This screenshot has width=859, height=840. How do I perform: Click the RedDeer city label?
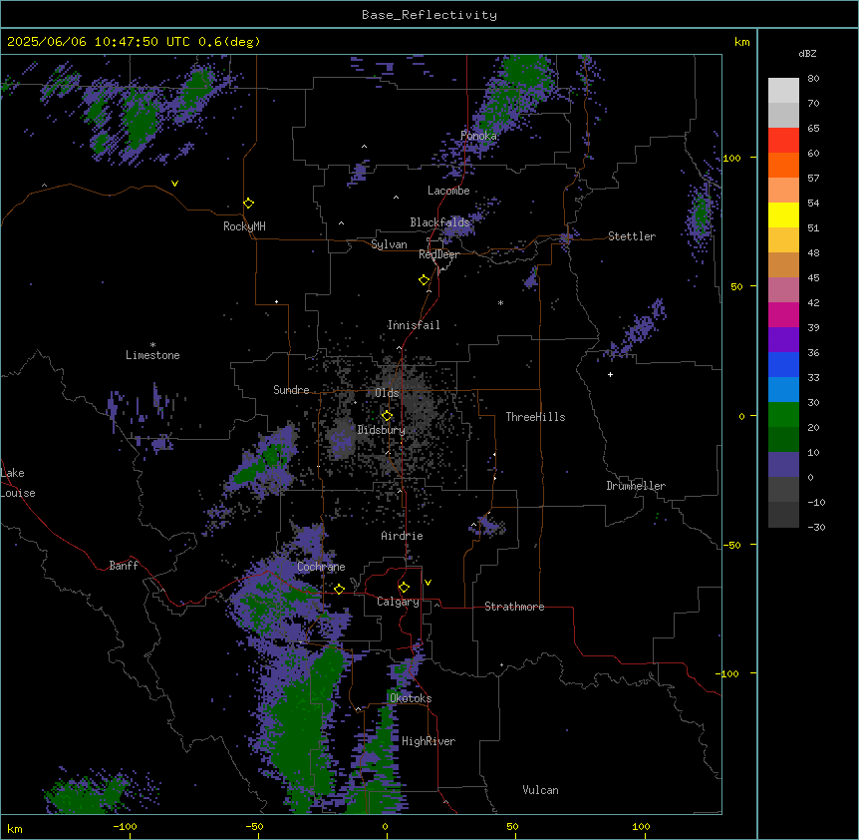click(x=438, y=254)
